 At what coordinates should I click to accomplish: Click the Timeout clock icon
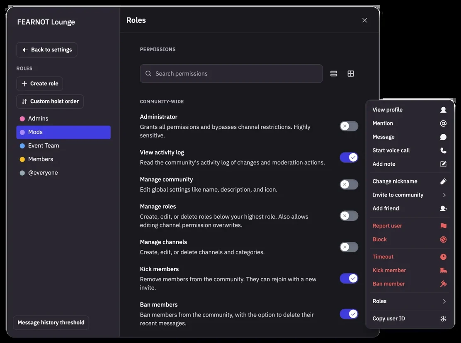443,257
